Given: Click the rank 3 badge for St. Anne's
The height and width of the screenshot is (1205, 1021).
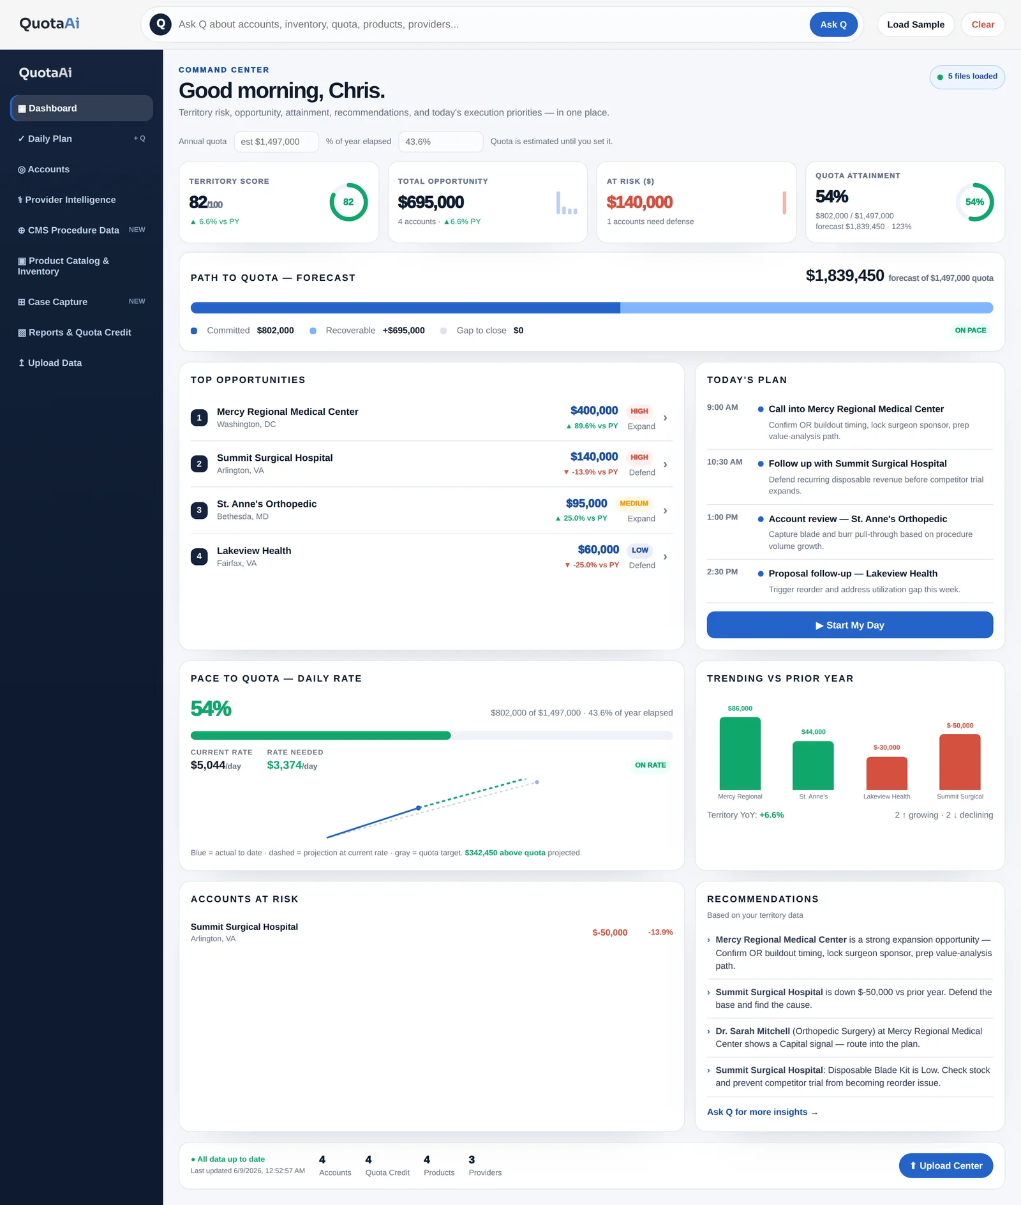Looking at the screenshot, I should (x=199, y=511).
